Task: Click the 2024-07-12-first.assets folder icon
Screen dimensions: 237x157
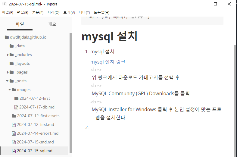Action: [x=14, y=116]
